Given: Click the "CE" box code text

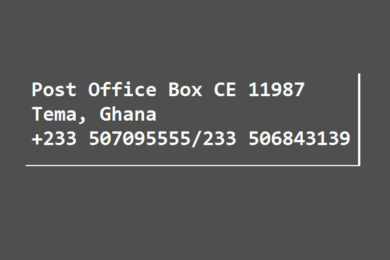Looking at the screenshot, I should point(225,90).
